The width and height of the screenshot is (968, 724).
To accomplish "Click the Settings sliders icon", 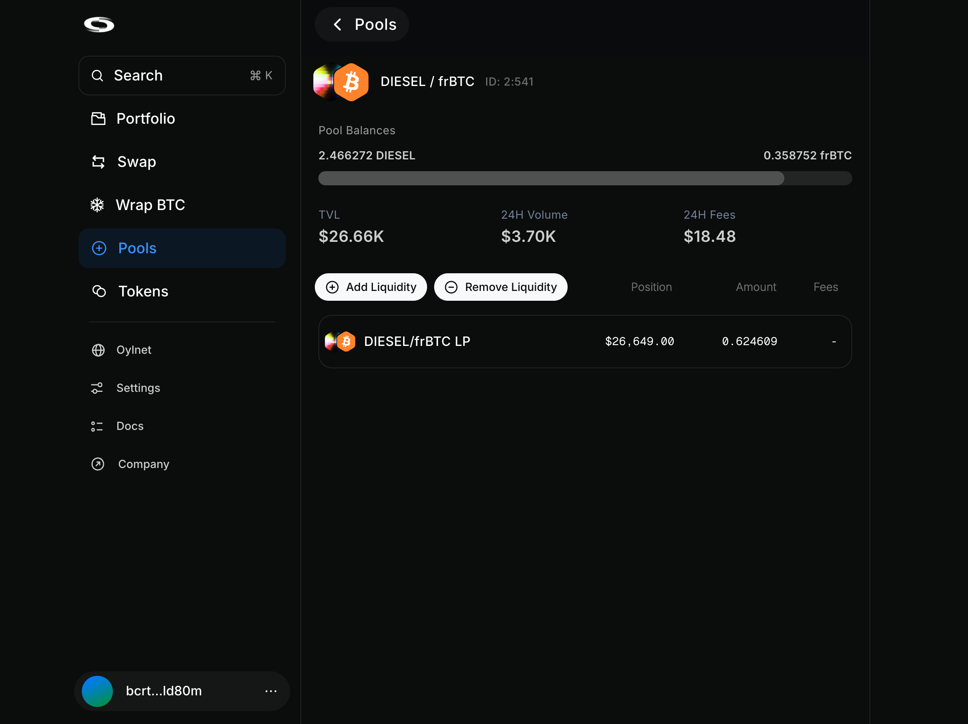I will coord(97,388).
